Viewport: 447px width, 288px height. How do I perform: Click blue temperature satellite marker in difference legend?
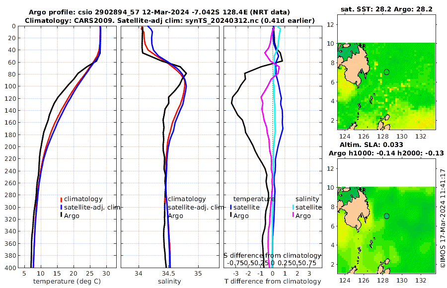[230, 208]
